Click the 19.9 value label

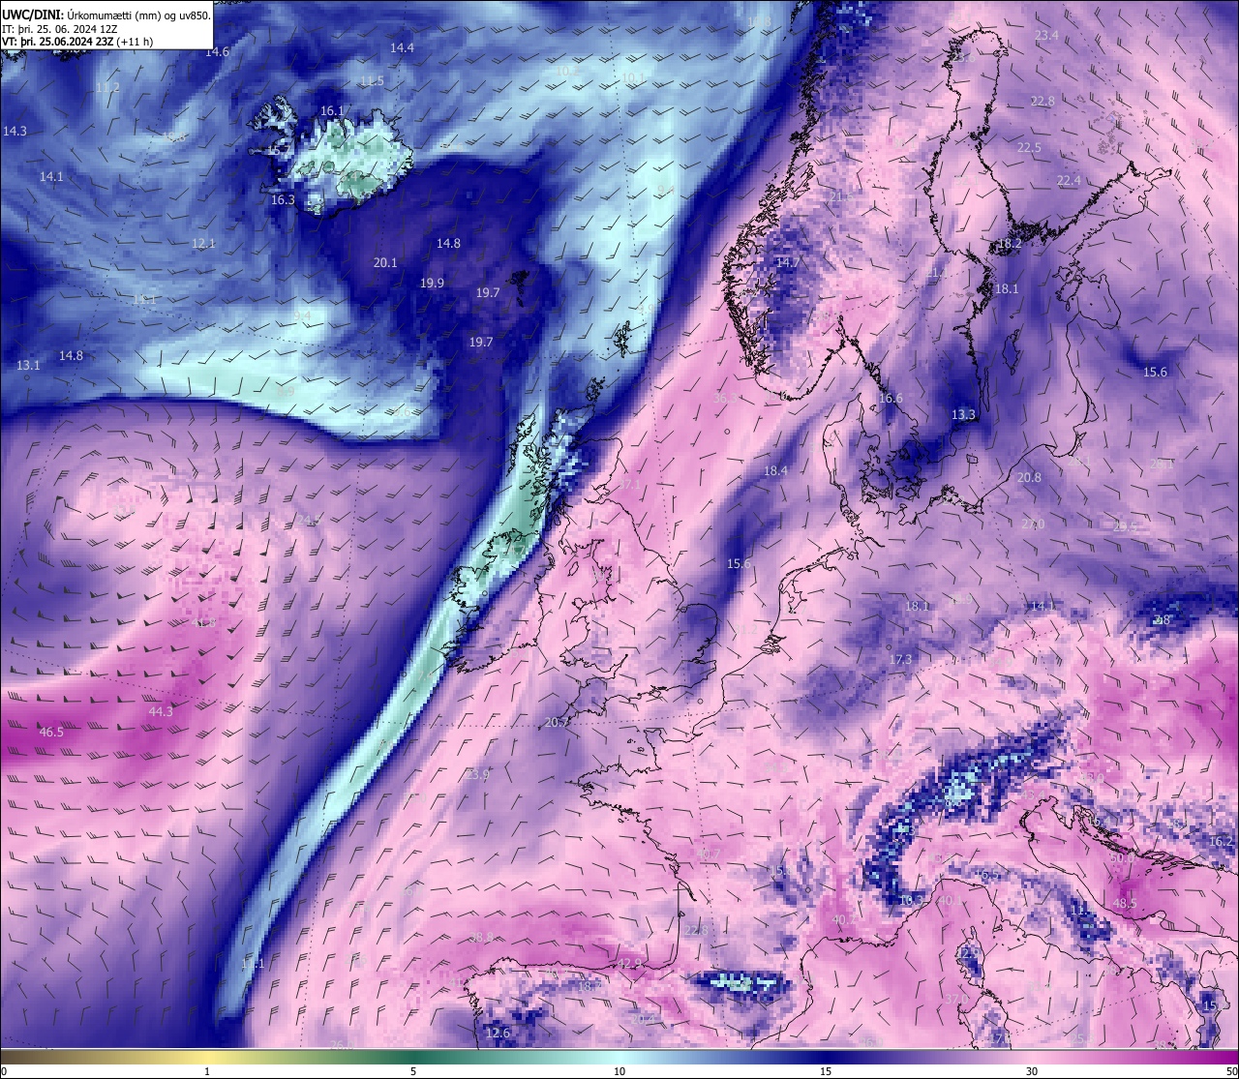tap(432, 284)
